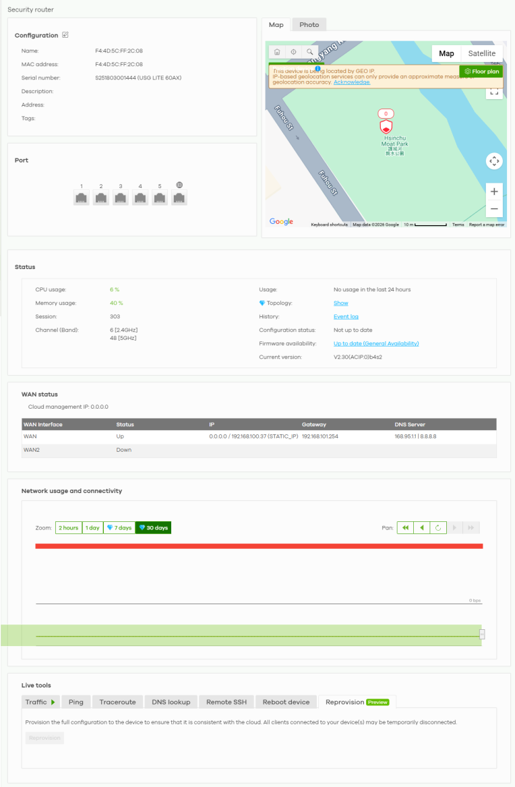This screenshot has width=515, height=787.
Task: Open the Event log link
Action: coord(346,316)
